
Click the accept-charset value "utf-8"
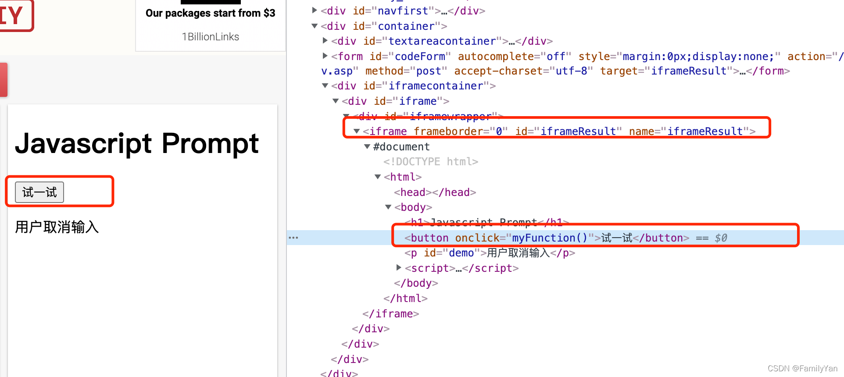572,71
